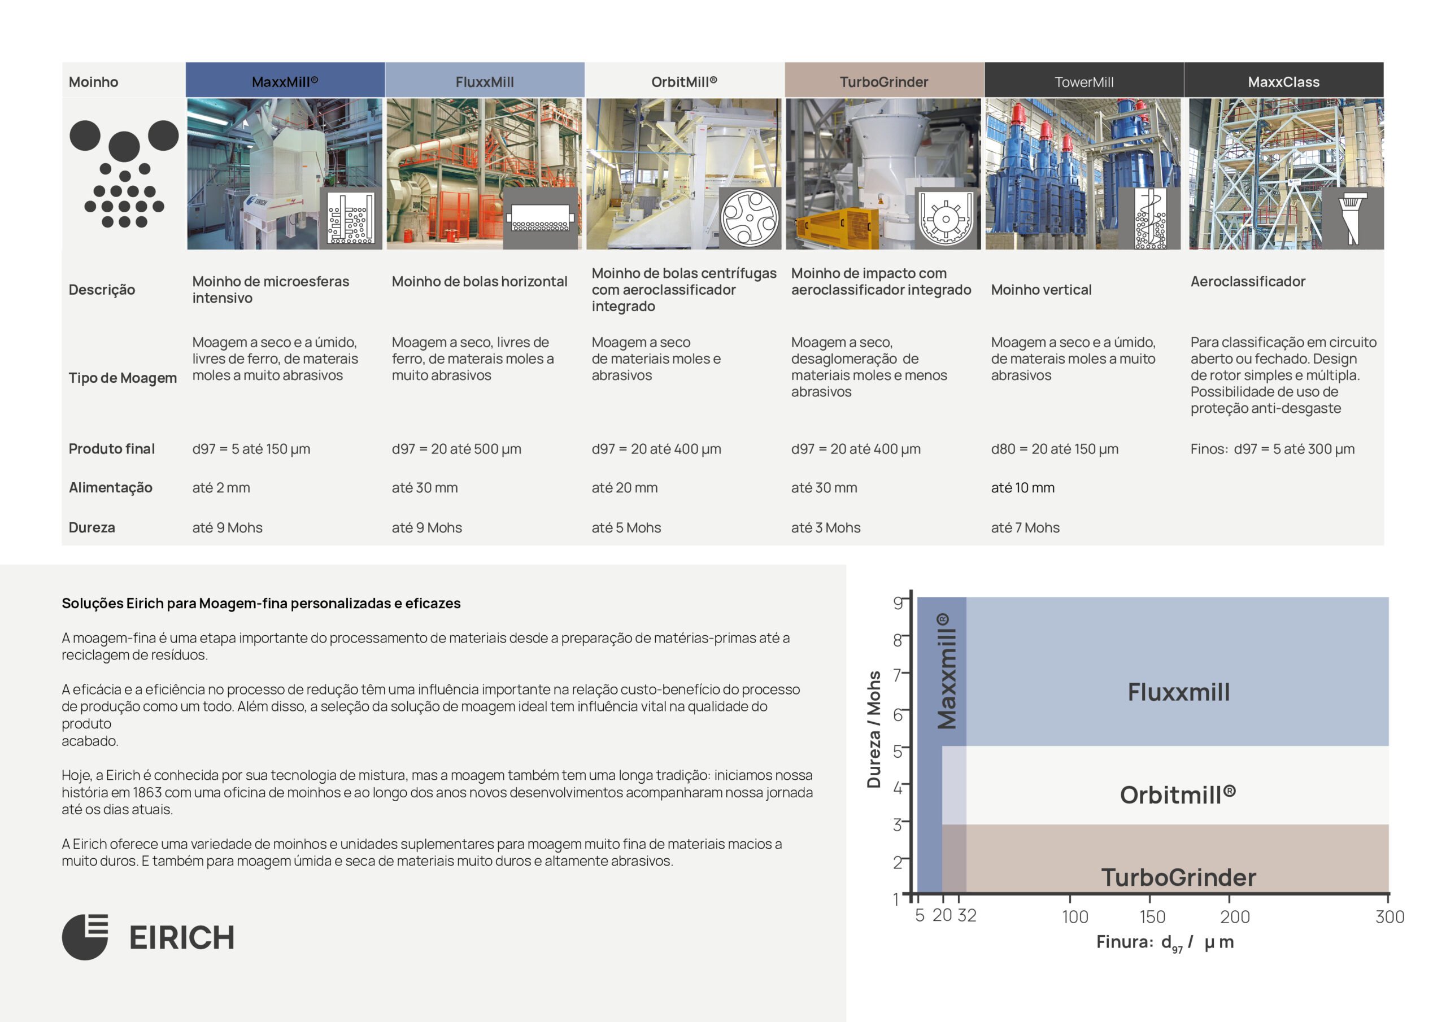Select the FluxxMill column header
The image size is (1446, 1022).
(x=485, y=80)
